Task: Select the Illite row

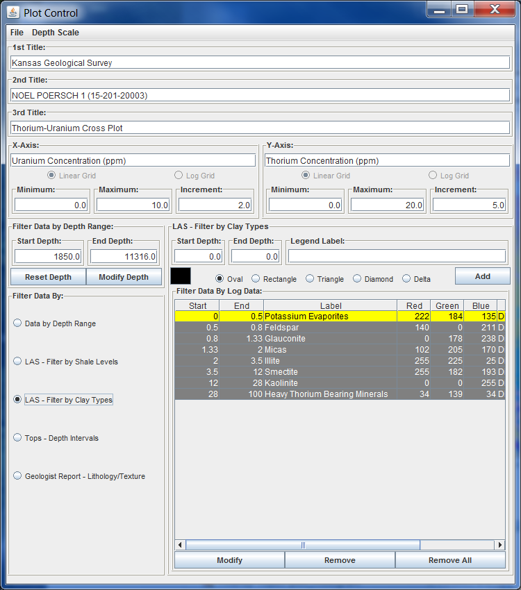Action: pyautogui.click(x=340, y=360)
